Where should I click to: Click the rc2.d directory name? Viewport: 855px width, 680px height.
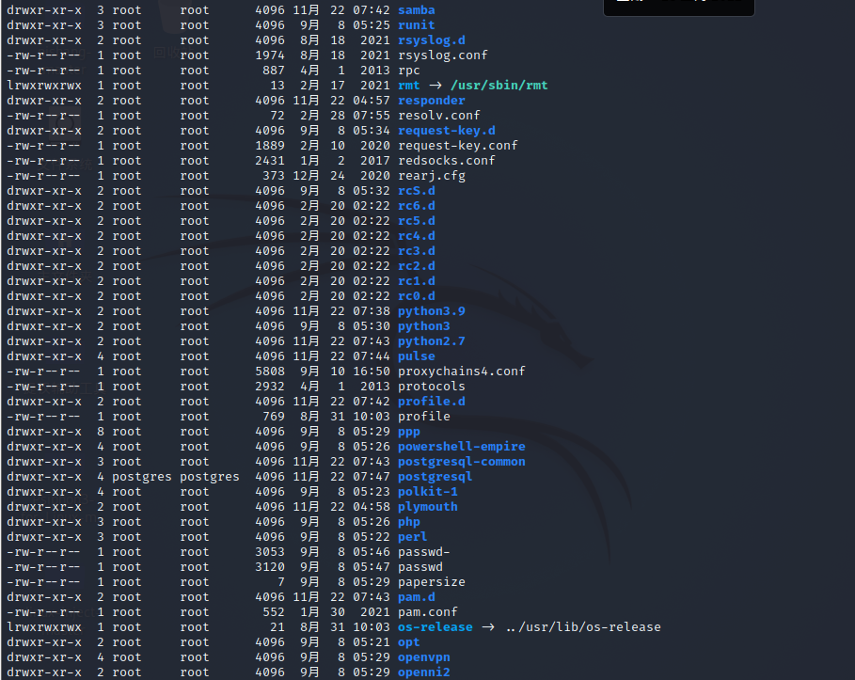pos(416,266)
